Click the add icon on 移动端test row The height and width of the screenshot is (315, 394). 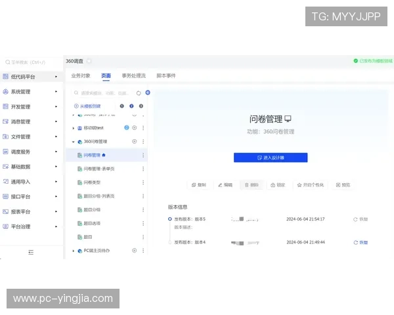[x=135, y=127]
